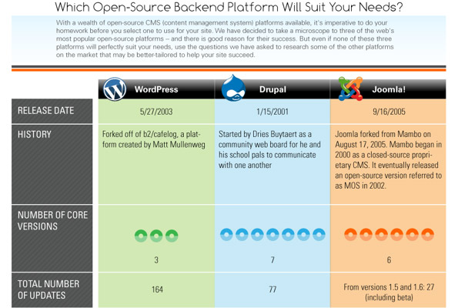
Task: Click Drupal release date 1/15/2001
Action: [x=272, y=112]
